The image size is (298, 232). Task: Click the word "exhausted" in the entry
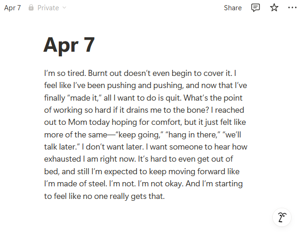62,159
